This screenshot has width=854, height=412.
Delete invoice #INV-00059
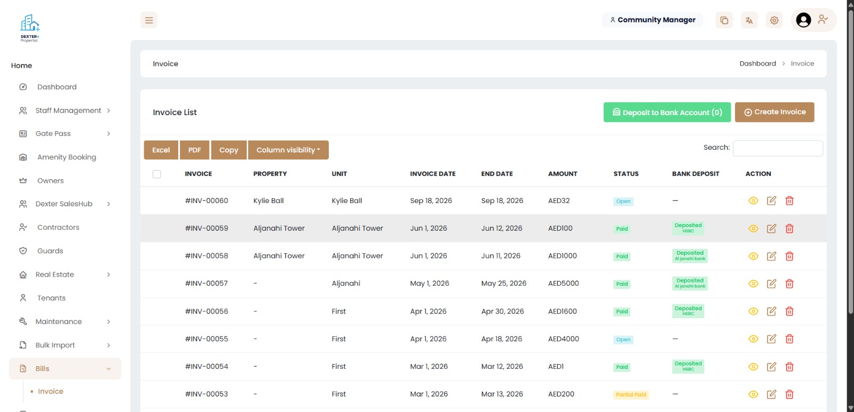(789, 229)
